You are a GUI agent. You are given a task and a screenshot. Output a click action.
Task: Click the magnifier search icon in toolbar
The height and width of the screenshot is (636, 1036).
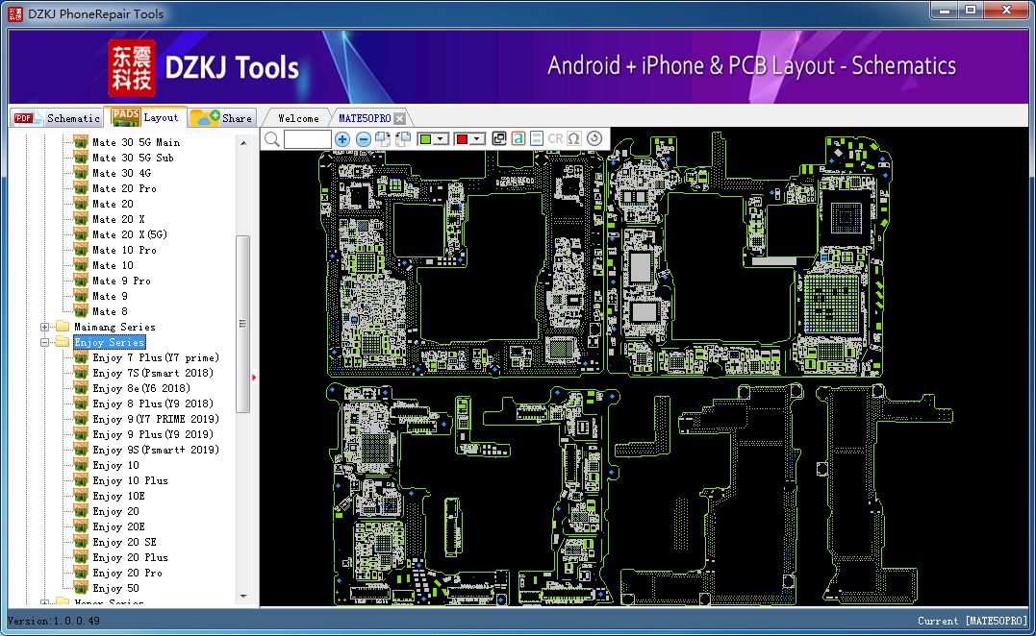(271, 138)
